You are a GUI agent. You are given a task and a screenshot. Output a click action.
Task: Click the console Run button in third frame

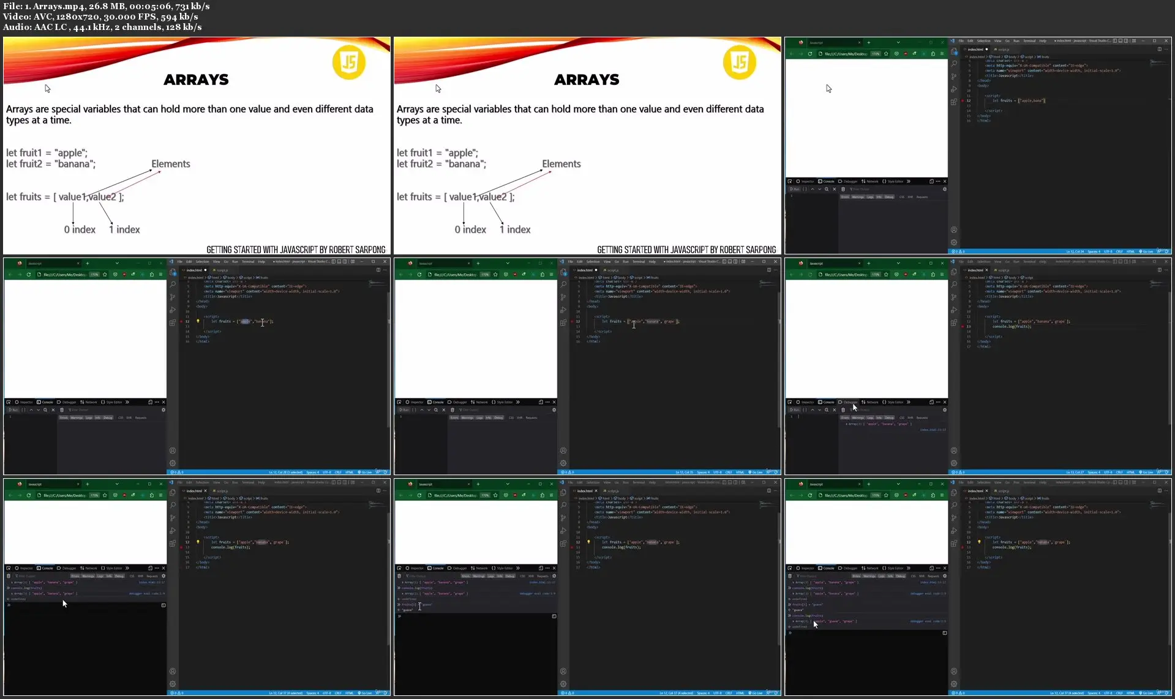pos(795,189)
